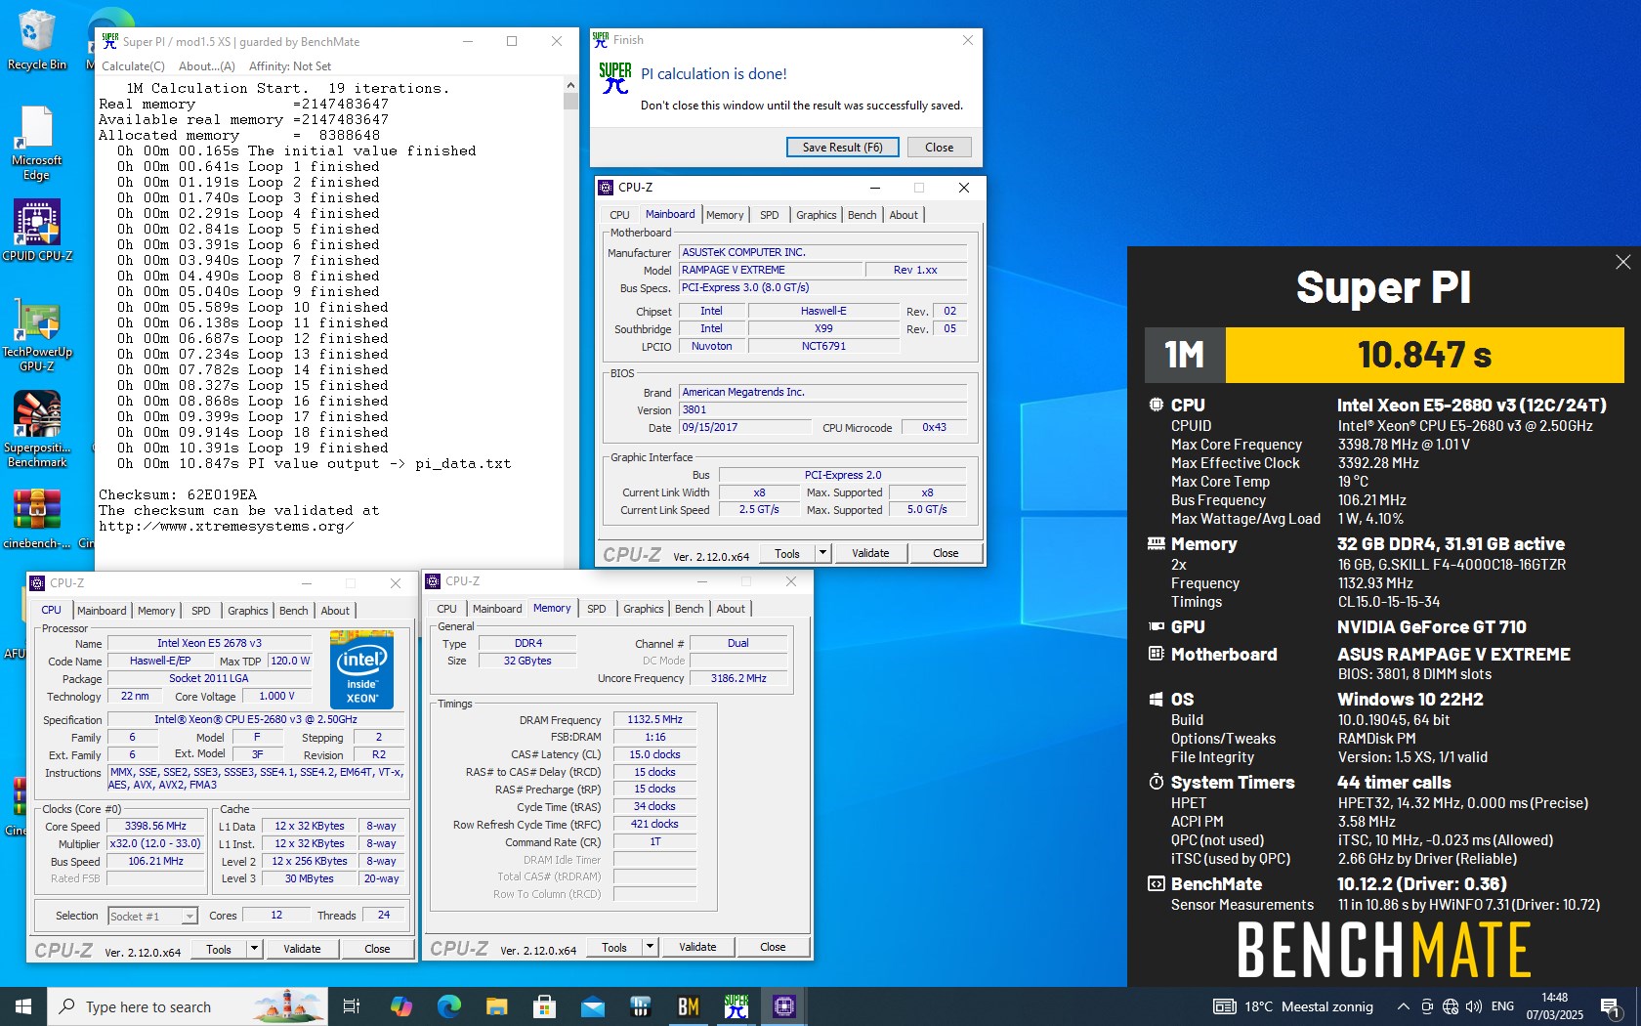Open File Explorer from the taskbar
The image size is (1641, 1026).
[x=496, y=1006]
